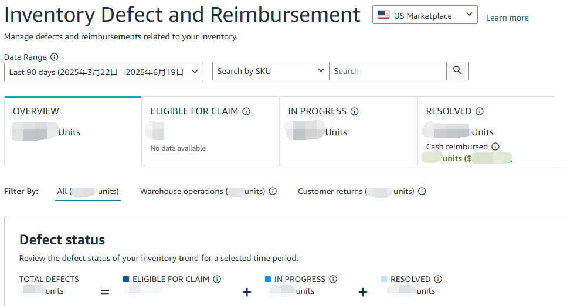The image size is (567, 306).
Task: Click into the Search text field
Action: point(387,72)
